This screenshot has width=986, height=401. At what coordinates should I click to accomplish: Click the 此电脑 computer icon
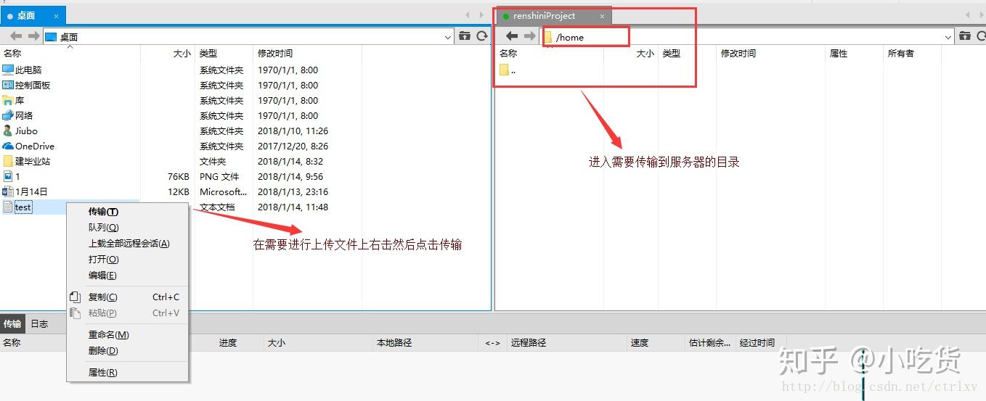tap(8, 70)
